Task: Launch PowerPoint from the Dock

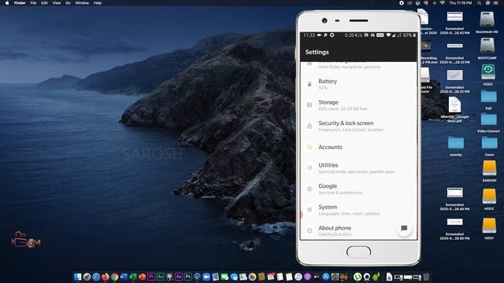Action: coord(142,277)
